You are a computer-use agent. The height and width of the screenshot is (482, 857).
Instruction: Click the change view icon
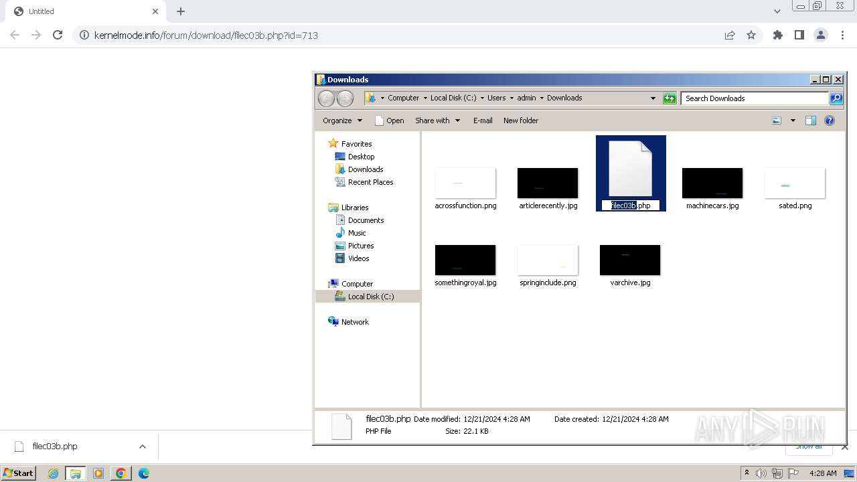(777, 120)
